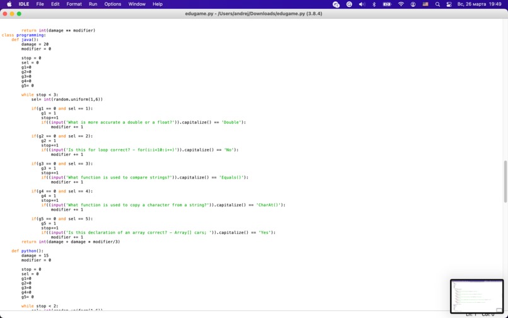Click the 'return int(damage + damage * modifier/3)' line

71,242
